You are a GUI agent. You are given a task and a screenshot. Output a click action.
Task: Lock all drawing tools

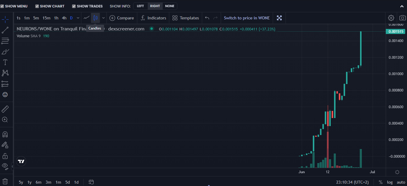coord(5,156)
